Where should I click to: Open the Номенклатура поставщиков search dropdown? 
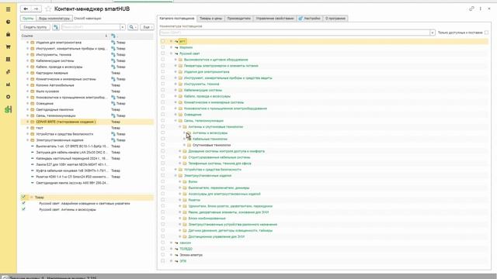tap(432, 33)
